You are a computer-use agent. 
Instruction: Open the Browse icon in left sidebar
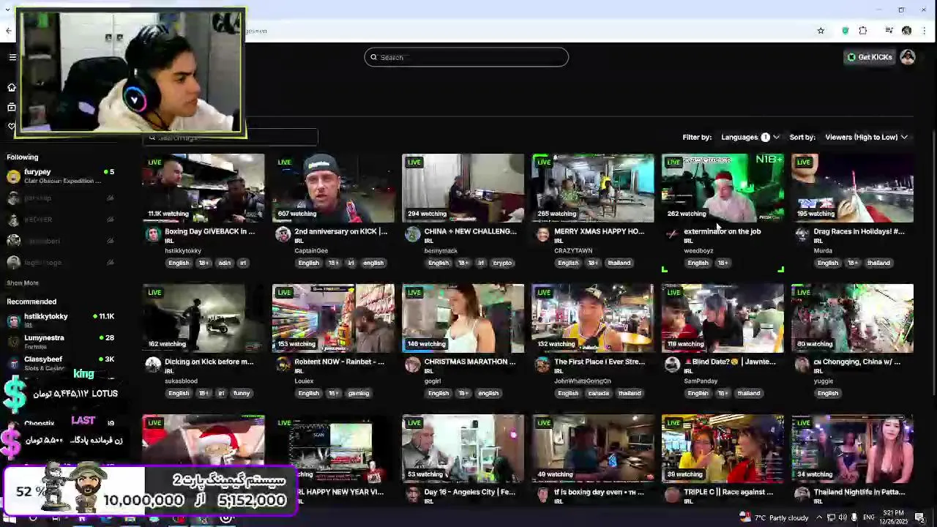[x=12, y=107]
